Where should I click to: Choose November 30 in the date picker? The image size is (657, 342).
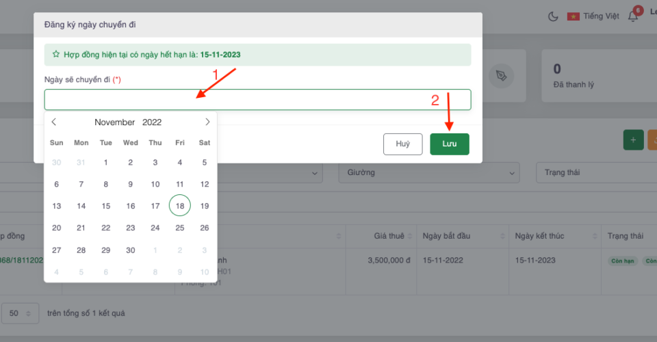tap(130, 250)
